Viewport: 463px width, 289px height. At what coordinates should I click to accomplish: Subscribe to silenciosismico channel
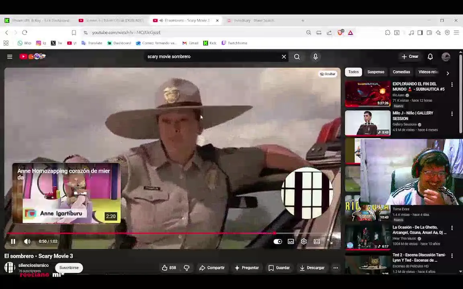point(69,268)
